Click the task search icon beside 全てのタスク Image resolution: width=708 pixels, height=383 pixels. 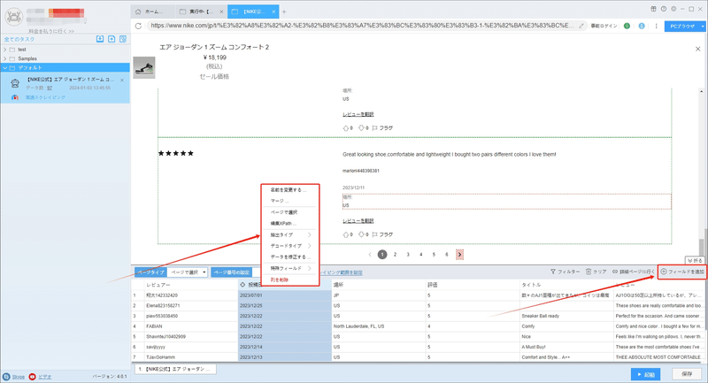click(123, 39)
